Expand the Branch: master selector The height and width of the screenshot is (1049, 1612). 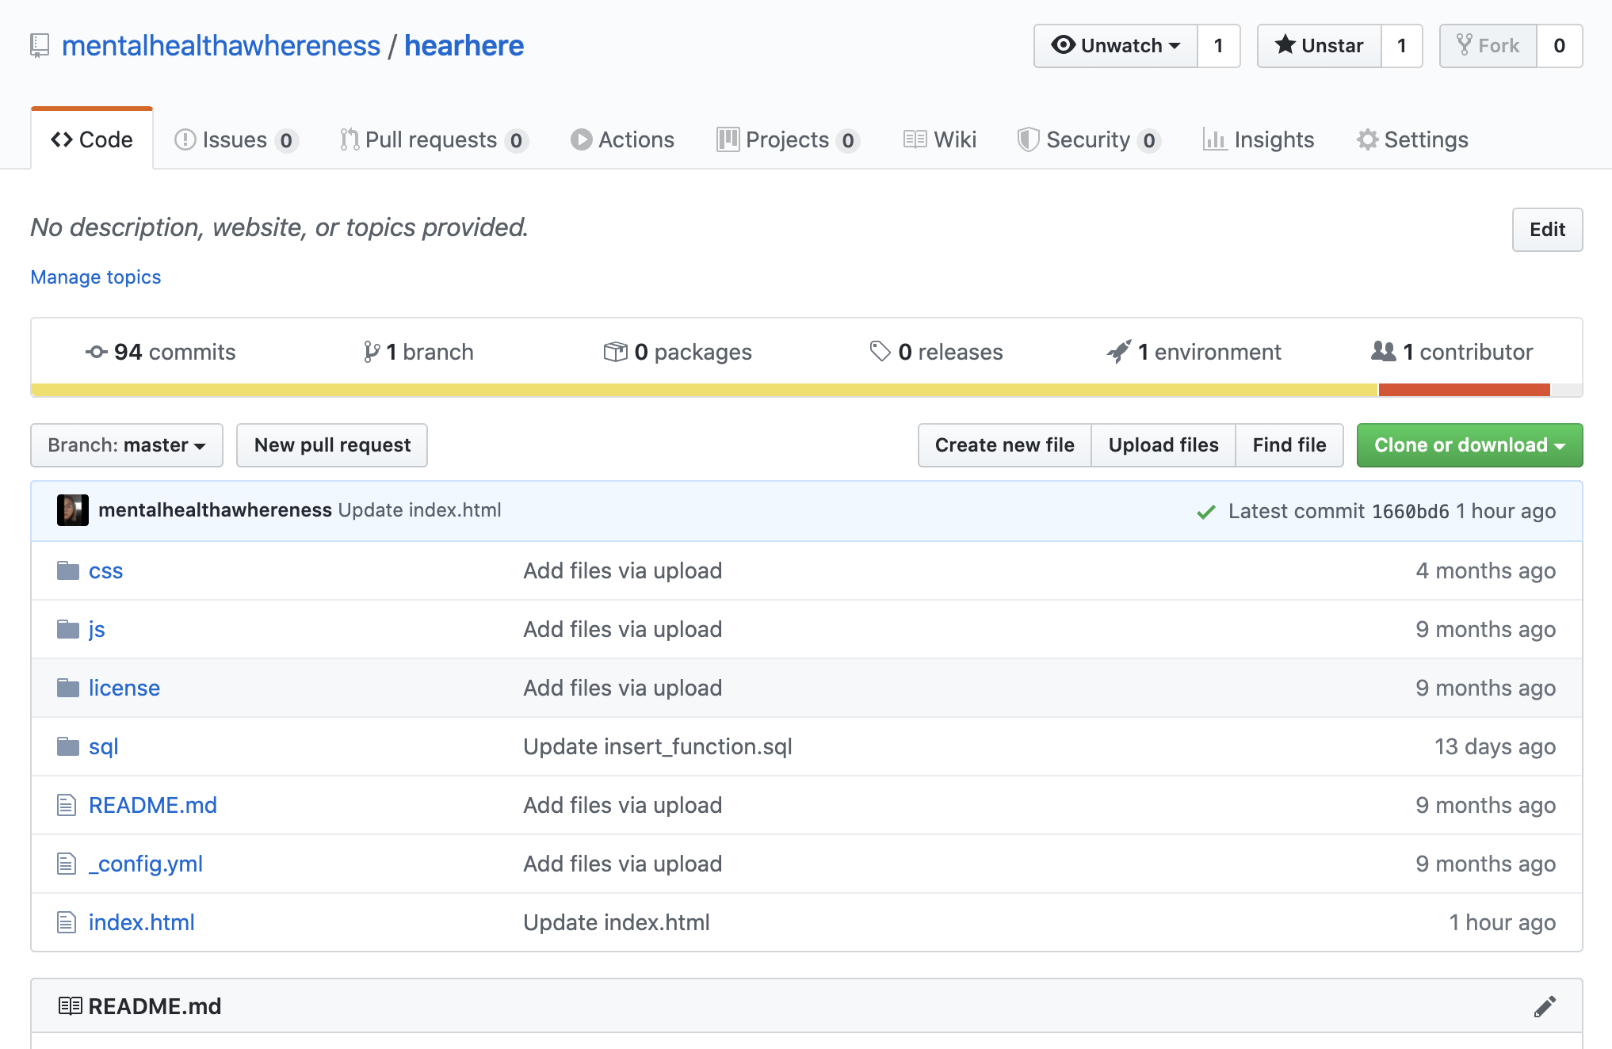pyautogui.click(x=127, y=445)
